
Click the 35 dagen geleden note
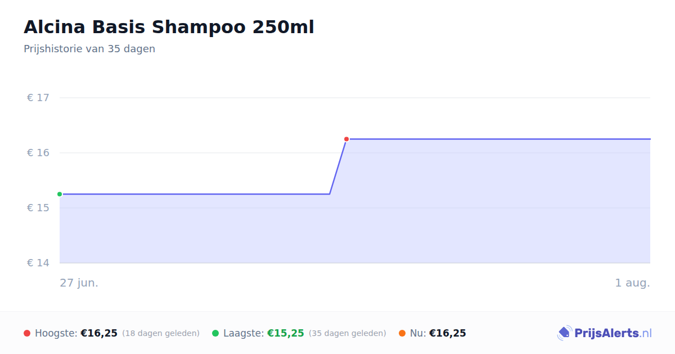coord(348,333)
